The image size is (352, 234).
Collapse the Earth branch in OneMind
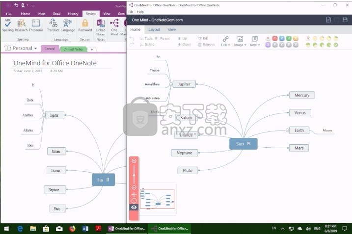coord(287,130)
